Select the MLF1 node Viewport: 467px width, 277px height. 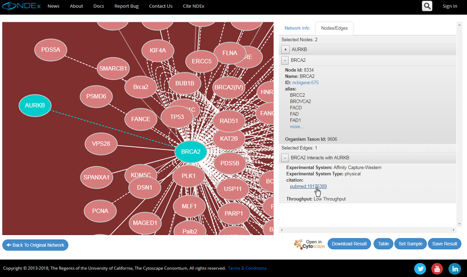tap(189, 206)
